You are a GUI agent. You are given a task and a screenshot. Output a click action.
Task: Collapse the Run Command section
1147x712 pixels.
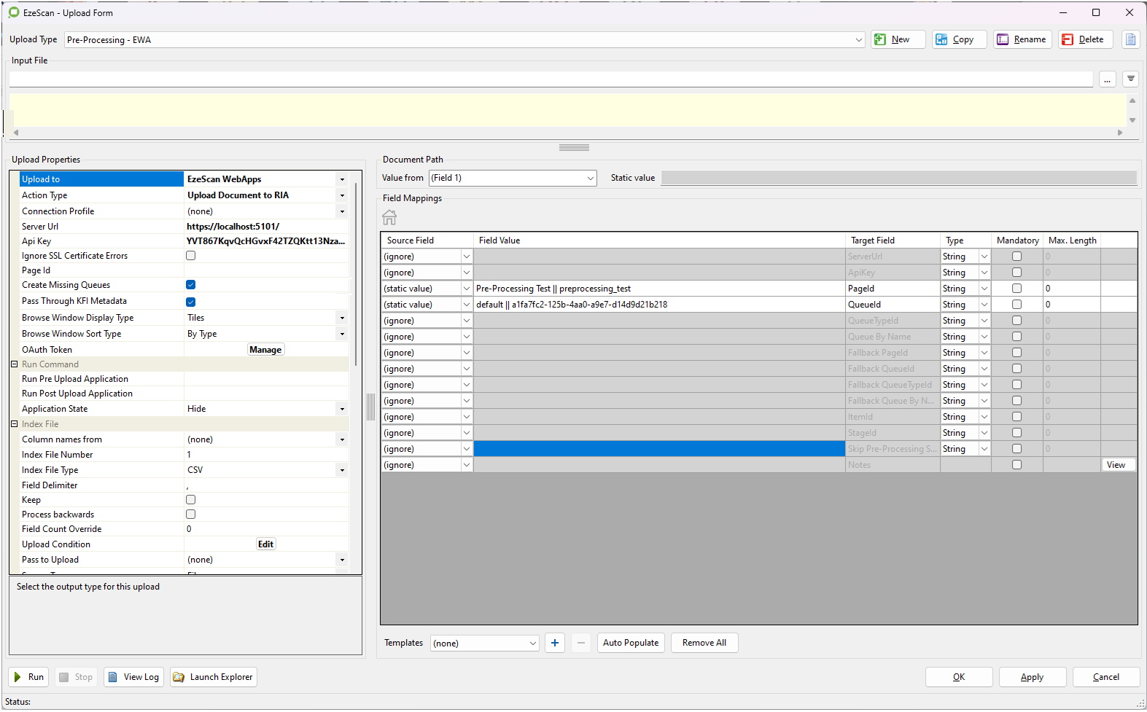14,364
